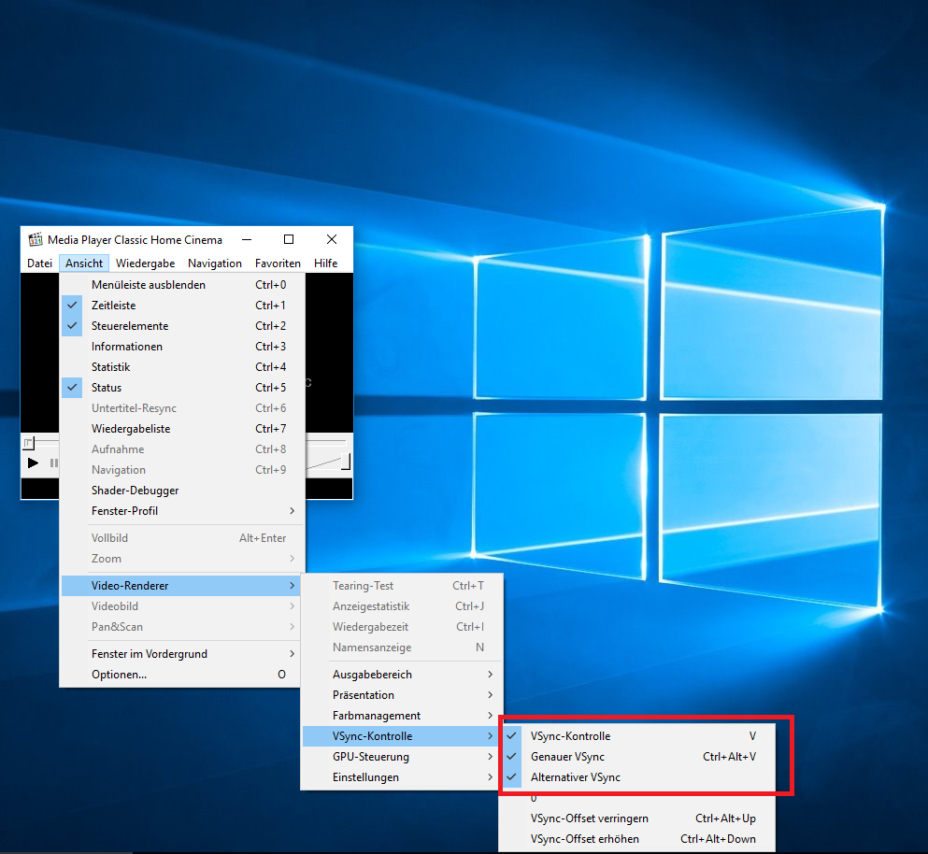
Task: Maximize the Media Player Classic window
Action: tap(289, 239)
